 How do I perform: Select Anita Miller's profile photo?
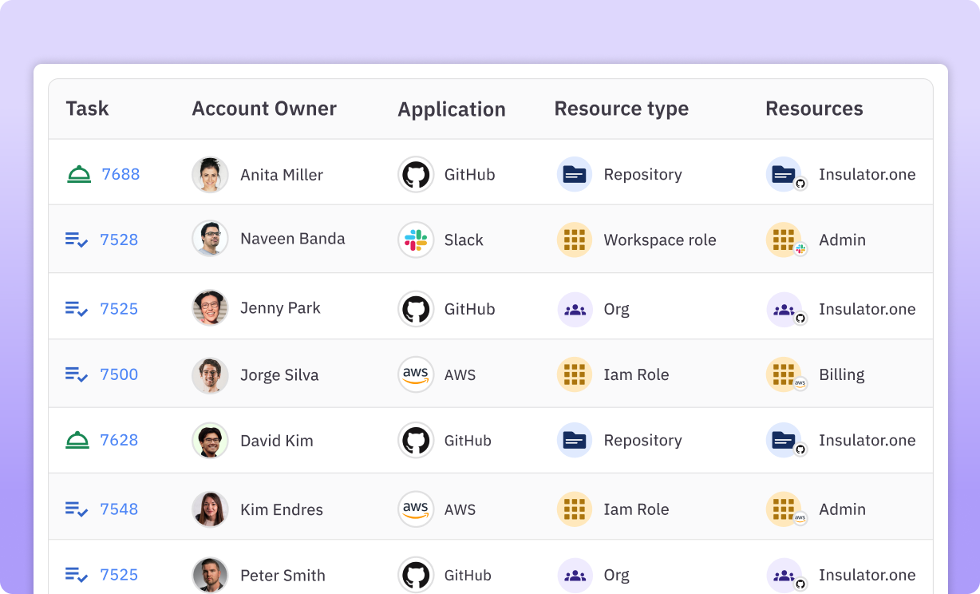(210, 174)
